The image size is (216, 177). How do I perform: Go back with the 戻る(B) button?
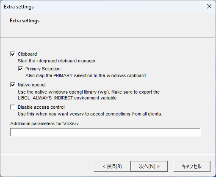click(x=112, y=166)
